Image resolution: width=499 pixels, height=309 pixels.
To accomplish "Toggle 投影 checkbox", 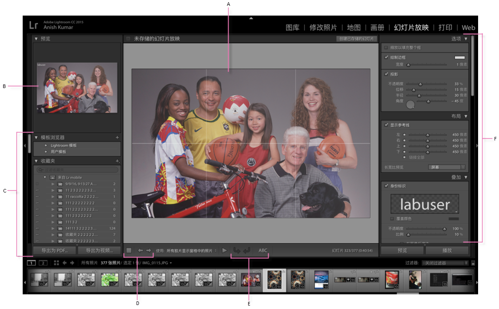I will 386,74.
